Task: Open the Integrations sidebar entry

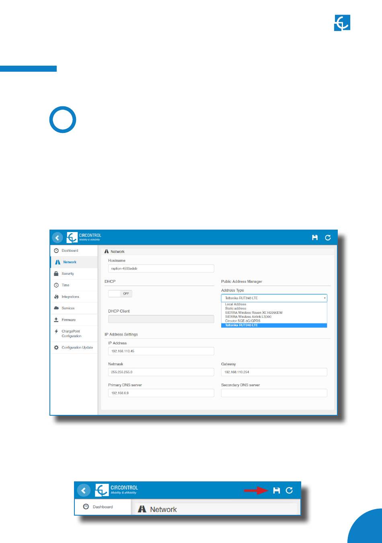Action: (74, 297)
